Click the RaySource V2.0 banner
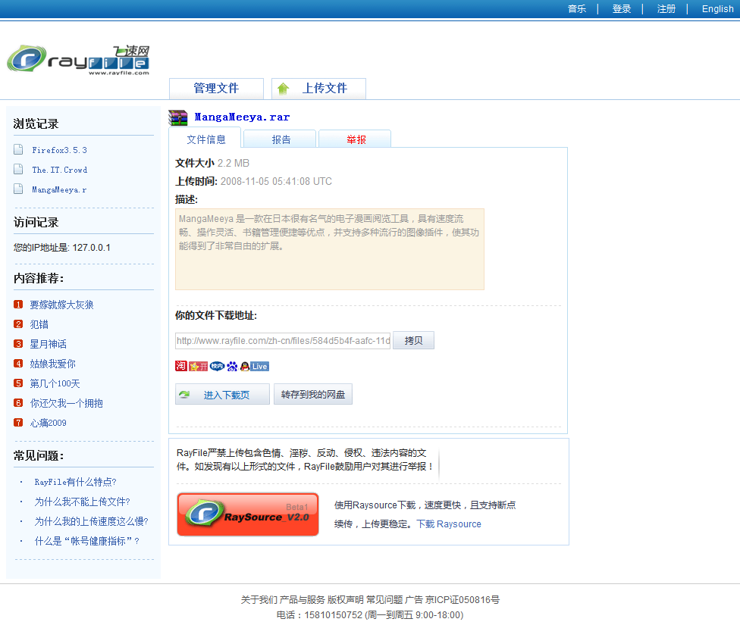The width and height of the screenshot is (740, 622). (x=248, y=514)
